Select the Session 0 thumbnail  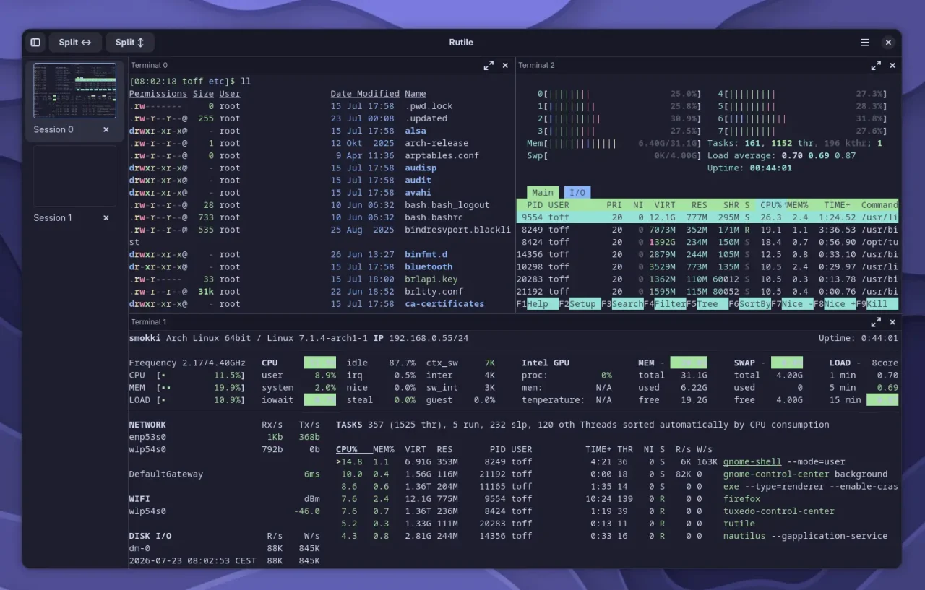tap(74, 90)
